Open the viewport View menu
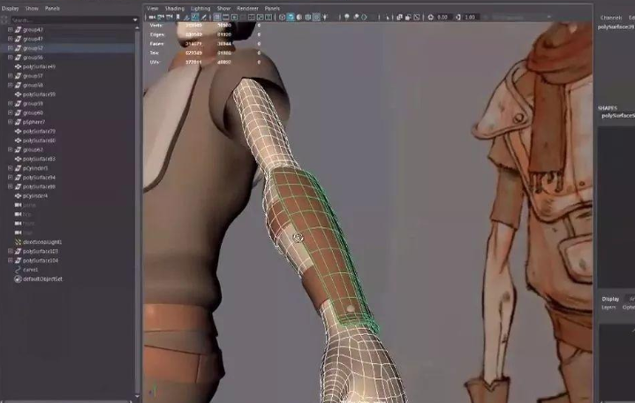 (x=152, y=8)
